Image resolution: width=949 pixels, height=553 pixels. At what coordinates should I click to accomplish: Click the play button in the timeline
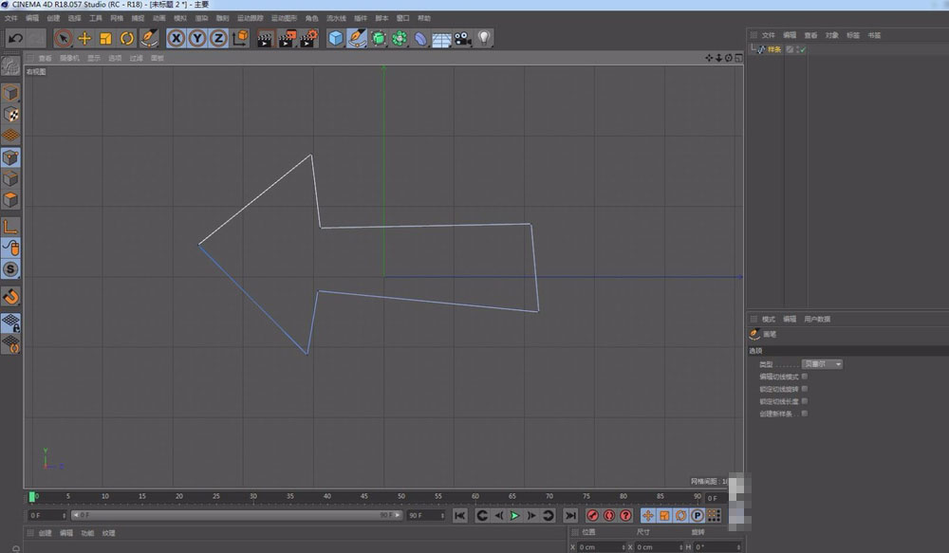point(516,515)
